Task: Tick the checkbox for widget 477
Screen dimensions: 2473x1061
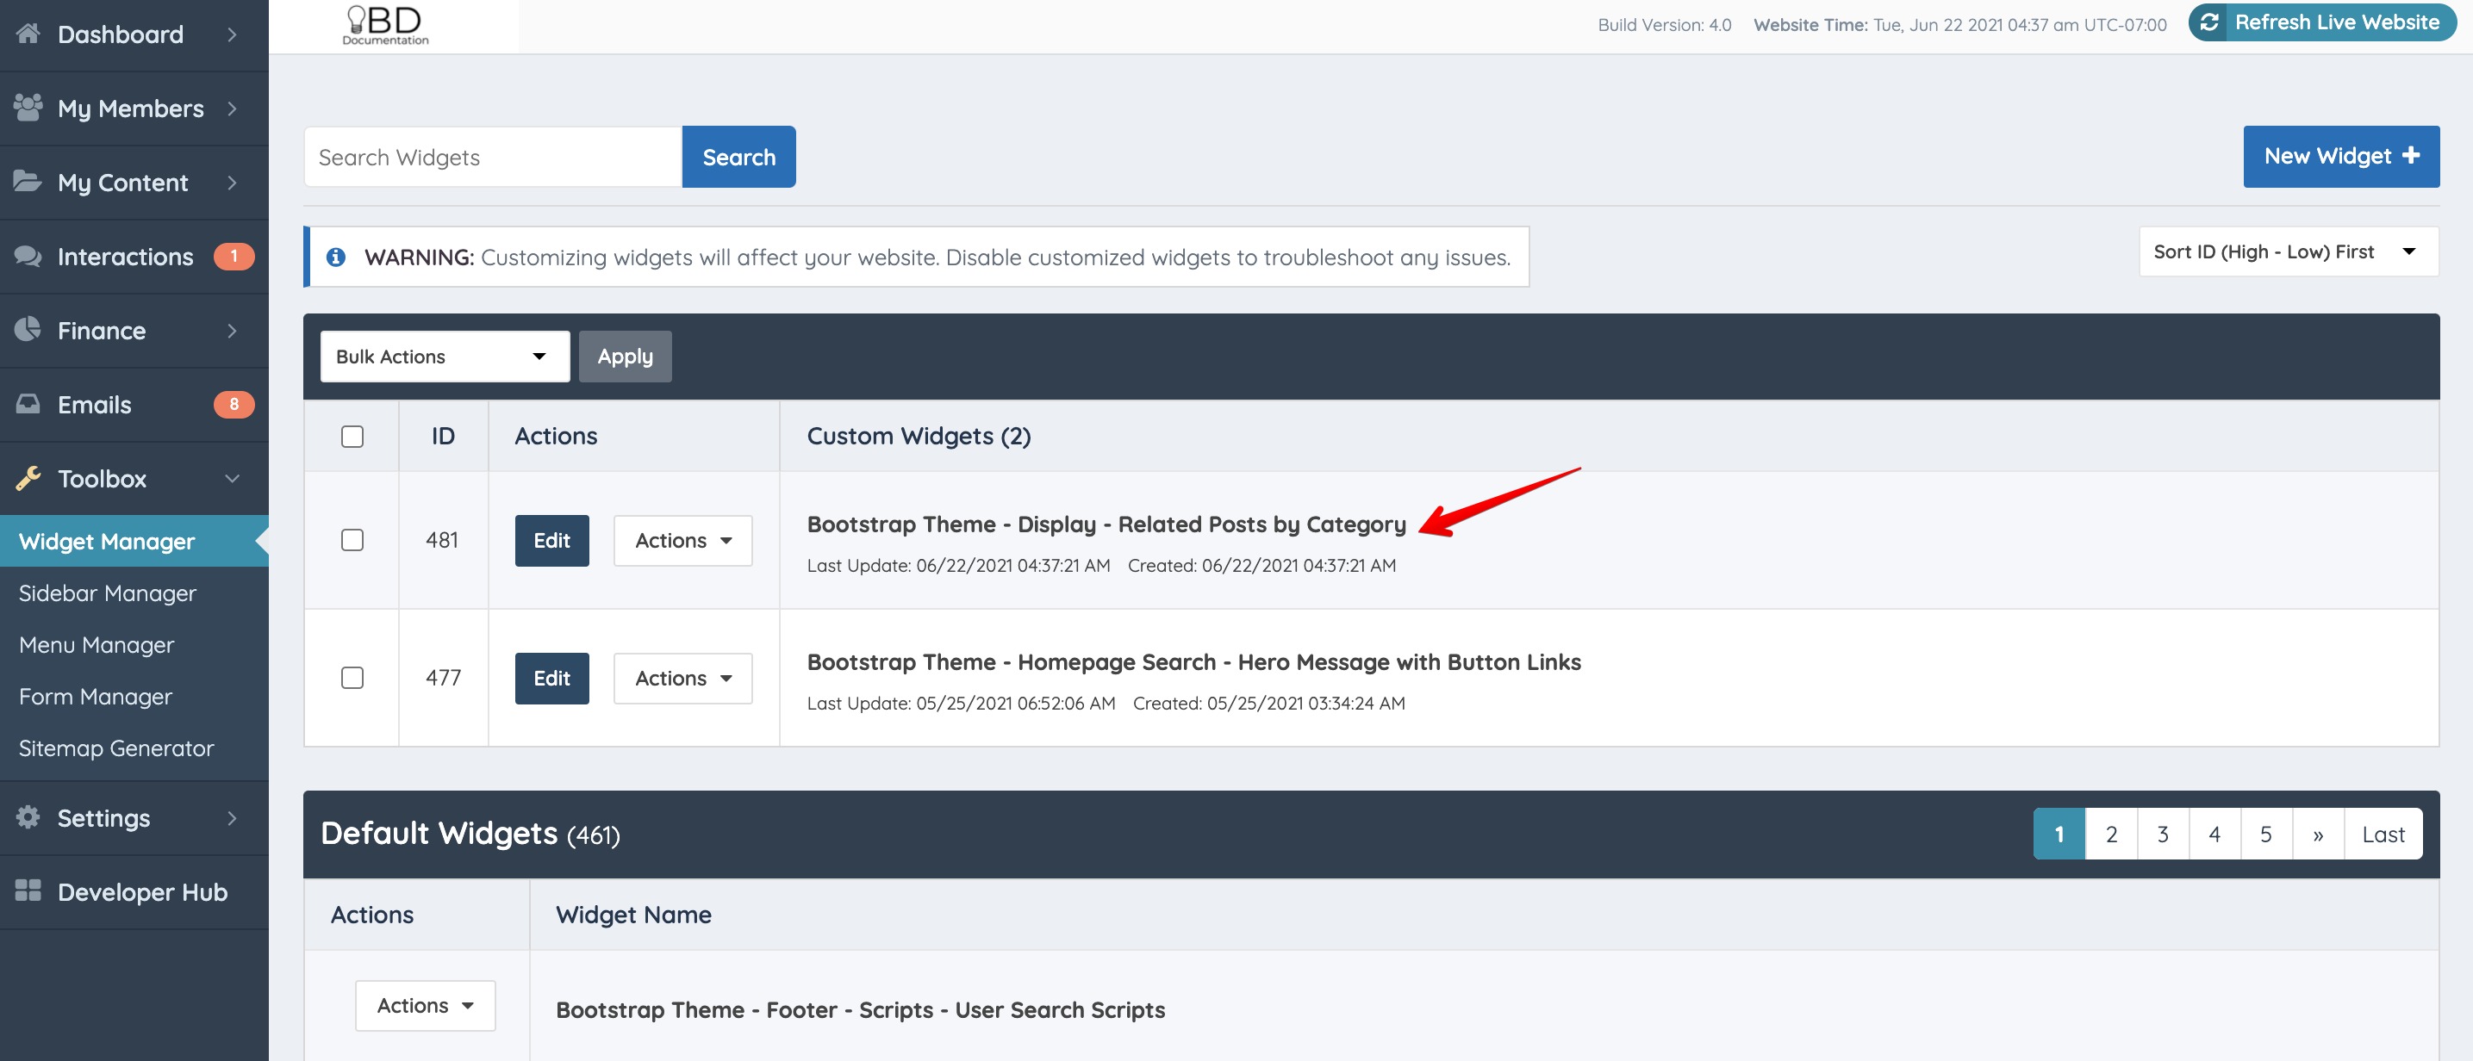Action: (352, 677)
